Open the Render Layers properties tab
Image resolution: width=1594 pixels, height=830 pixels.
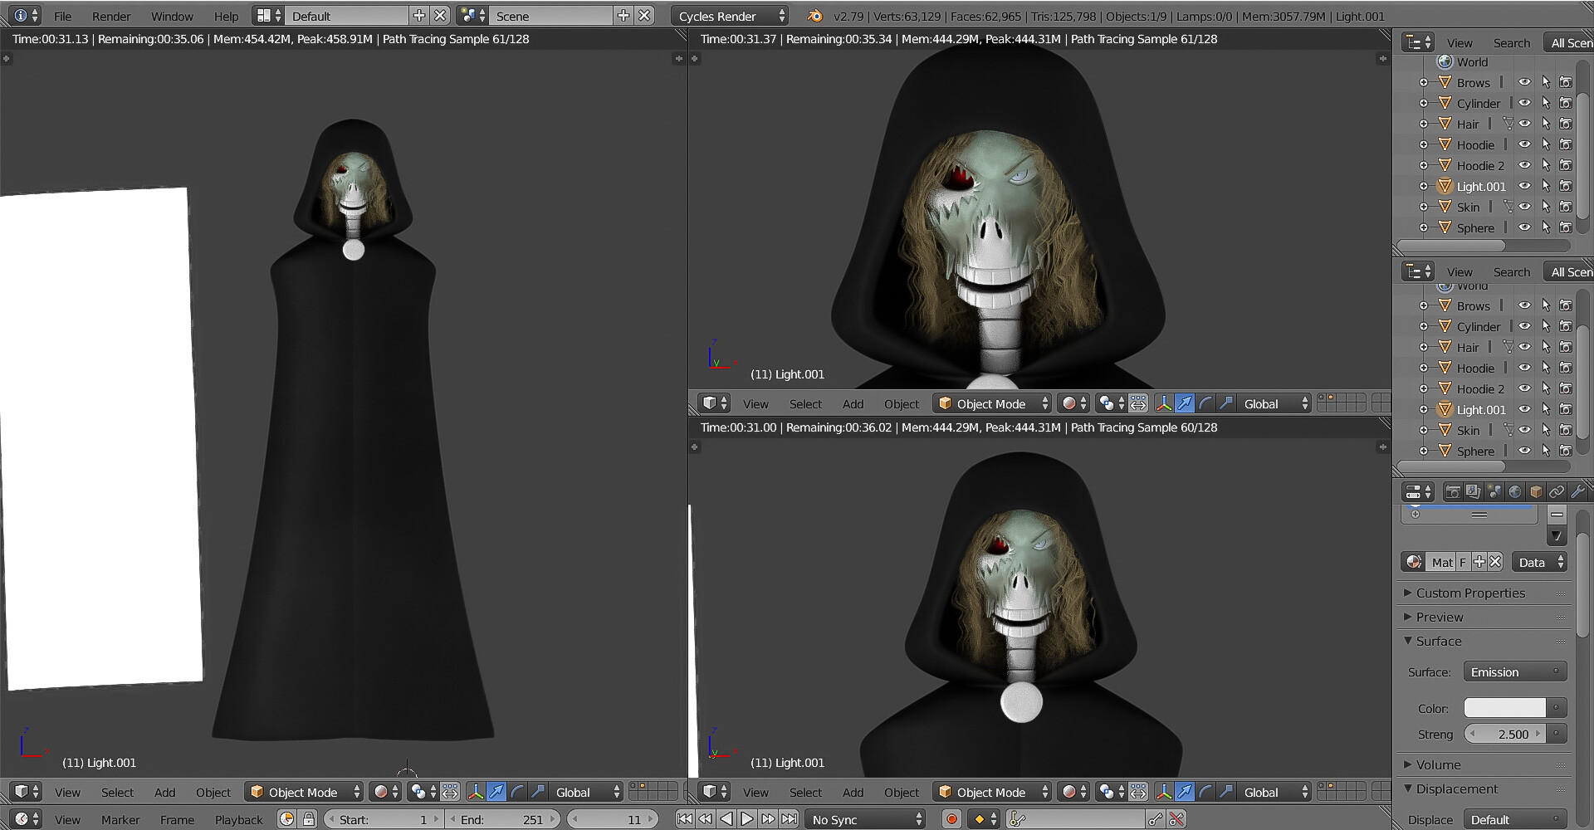click(1473, 491)
